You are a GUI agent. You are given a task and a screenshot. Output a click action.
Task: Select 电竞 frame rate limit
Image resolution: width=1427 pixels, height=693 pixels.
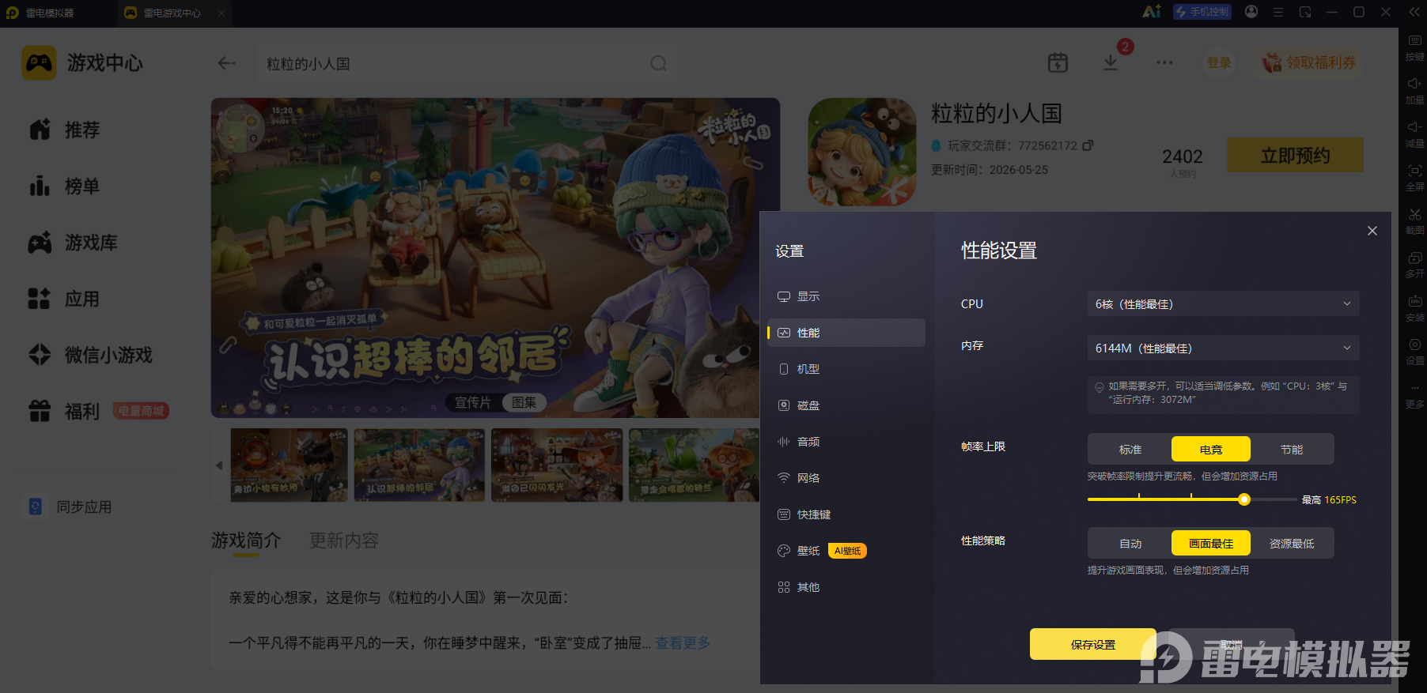tap(1211, 449)
